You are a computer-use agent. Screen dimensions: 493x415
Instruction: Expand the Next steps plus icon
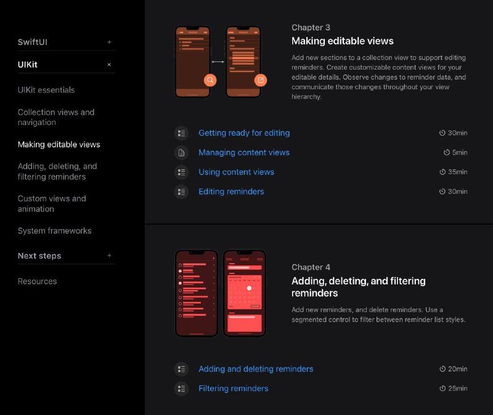[109, 256]
